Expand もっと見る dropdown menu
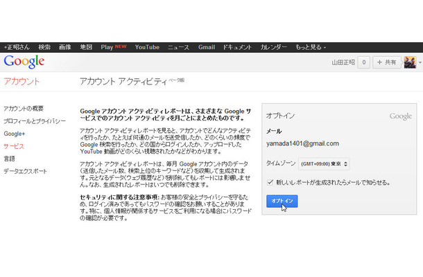The width and height of the screenshot is (423, 277). tap(311, 47)
